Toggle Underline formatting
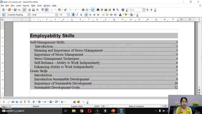202x114 pixels. pos(81,15)
